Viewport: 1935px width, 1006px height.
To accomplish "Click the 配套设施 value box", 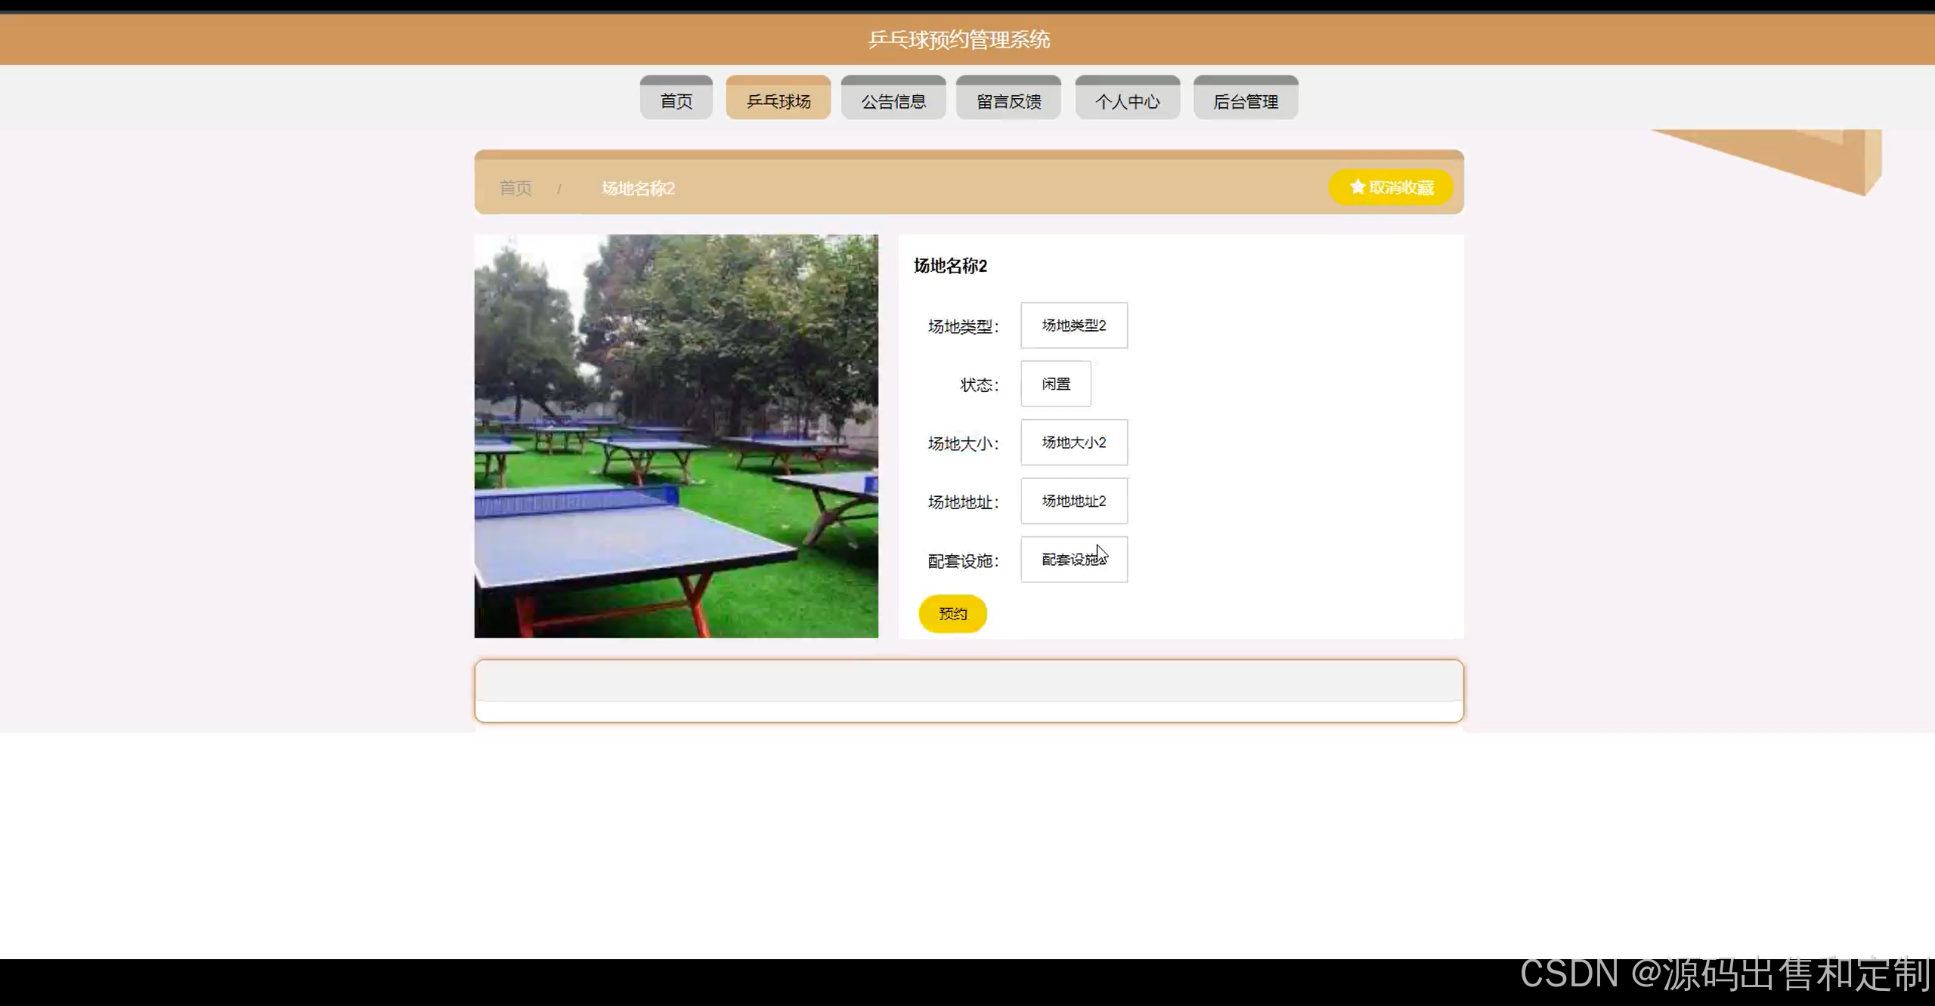I will point(1073,560).
